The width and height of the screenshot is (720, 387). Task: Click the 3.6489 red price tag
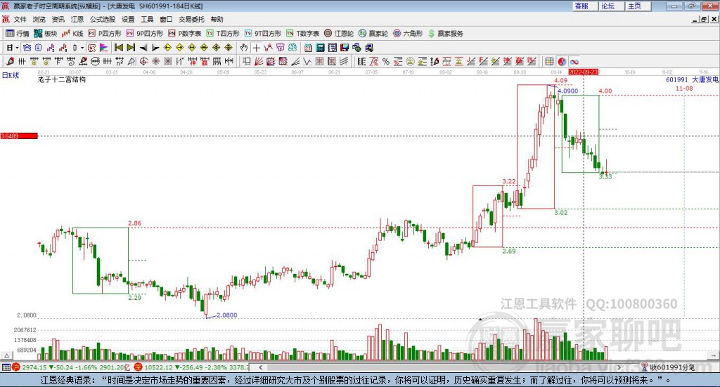tap(19, 136)
